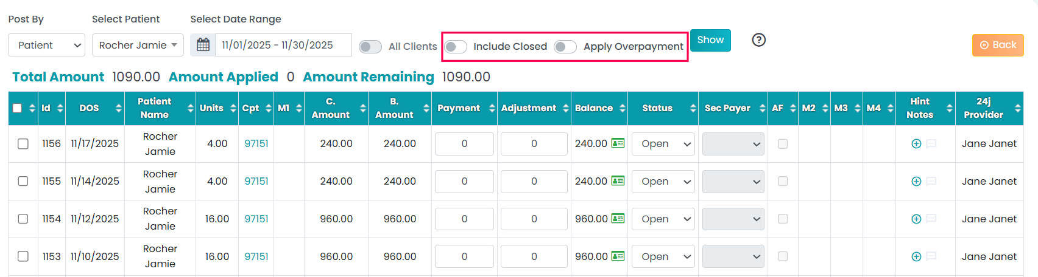Open comment icon for claim 1155
Viewport: 1038px width, 277px height.
[x=931, y=182]
